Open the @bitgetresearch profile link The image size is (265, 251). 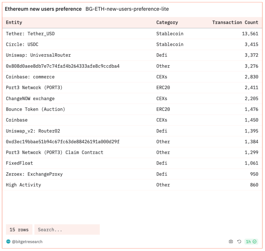(27, 242)
